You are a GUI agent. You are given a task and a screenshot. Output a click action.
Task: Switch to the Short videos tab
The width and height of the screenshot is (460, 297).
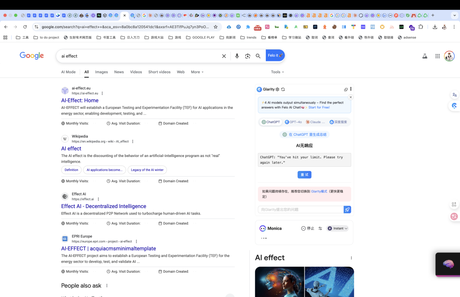(x=159, y=72)
